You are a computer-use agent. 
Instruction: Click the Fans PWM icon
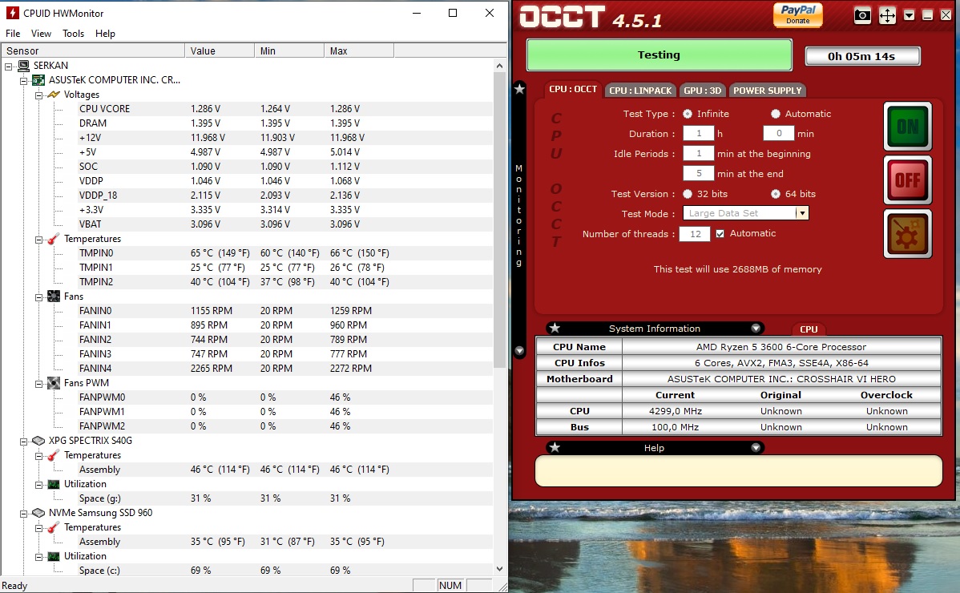point(54,383)
